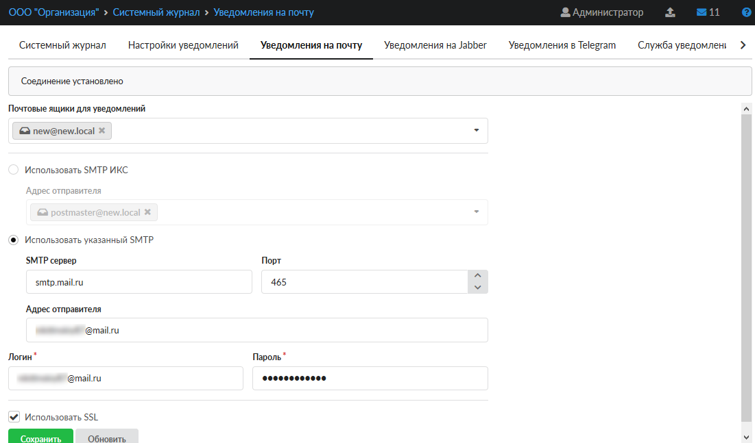Increase the port value with the up arrow
Screen dimensions: 755x443
point(478,276)
